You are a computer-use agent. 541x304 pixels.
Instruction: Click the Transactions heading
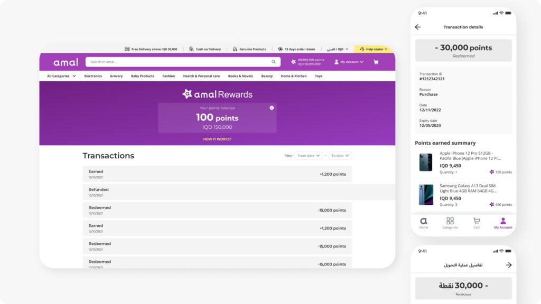(x=108, y=156)
